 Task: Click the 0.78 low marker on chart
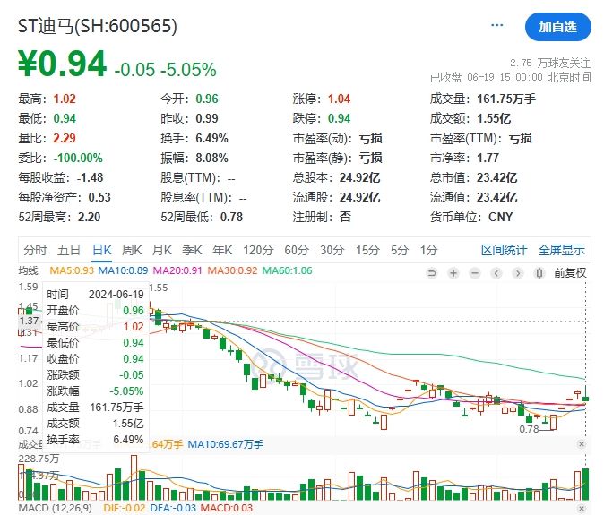tap(529, 429)
